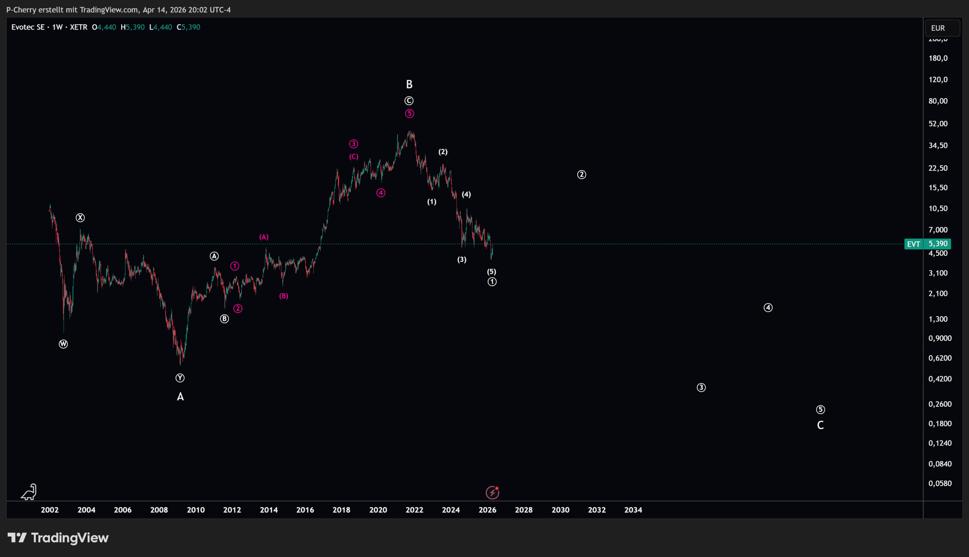
Task: Select the large white letter C label
Action: click(820, 425)
